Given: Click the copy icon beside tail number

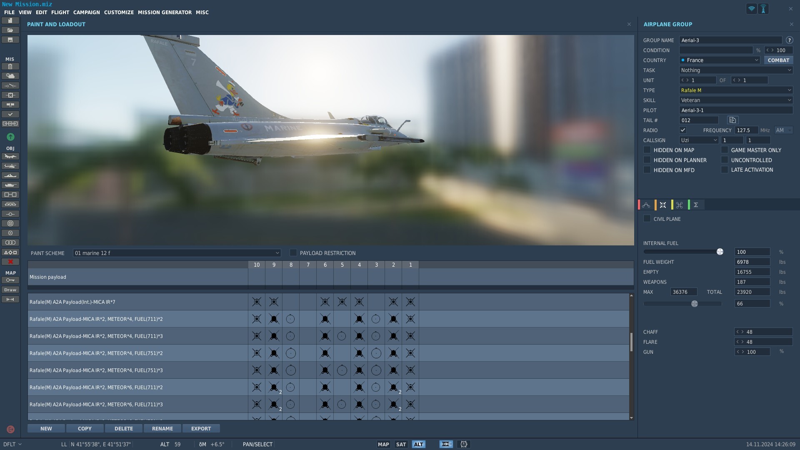Looking at the screenshot, I should tap(732, 120).
